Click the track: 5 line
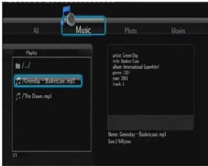208x166 pixels. [x=118, y=84]
